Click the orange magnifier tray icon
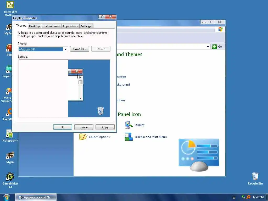This screenshot has width=268, height=201. tap(249, 197)
